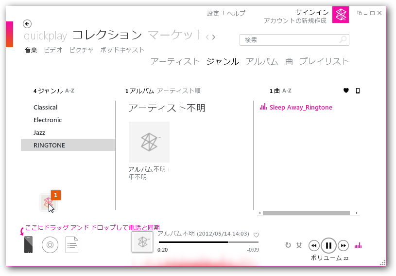Select the Sleep Away_Ringtone song
The width and height of the screenshot is (396, 276).
click(301, 107)
